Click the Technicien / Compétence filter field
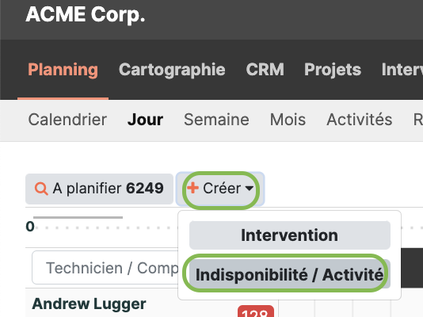This screenshot has width=423, height=317. coord(105,268)
